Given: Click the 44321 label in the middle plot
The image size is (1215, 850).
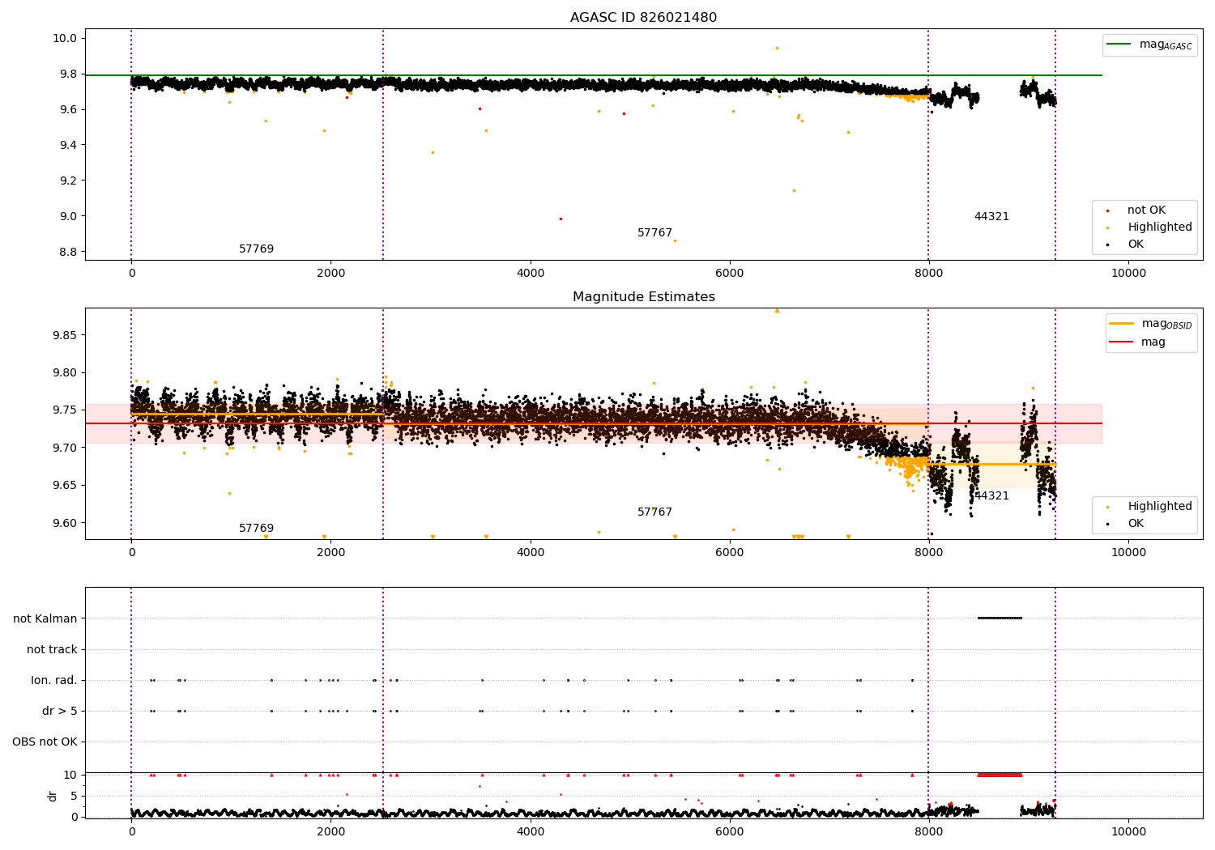Looking at the screenshot, I should [x=991, y=496].
